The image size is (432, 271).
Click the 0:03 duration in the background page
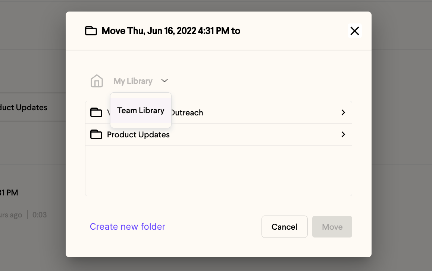click(x=40, y=215)
